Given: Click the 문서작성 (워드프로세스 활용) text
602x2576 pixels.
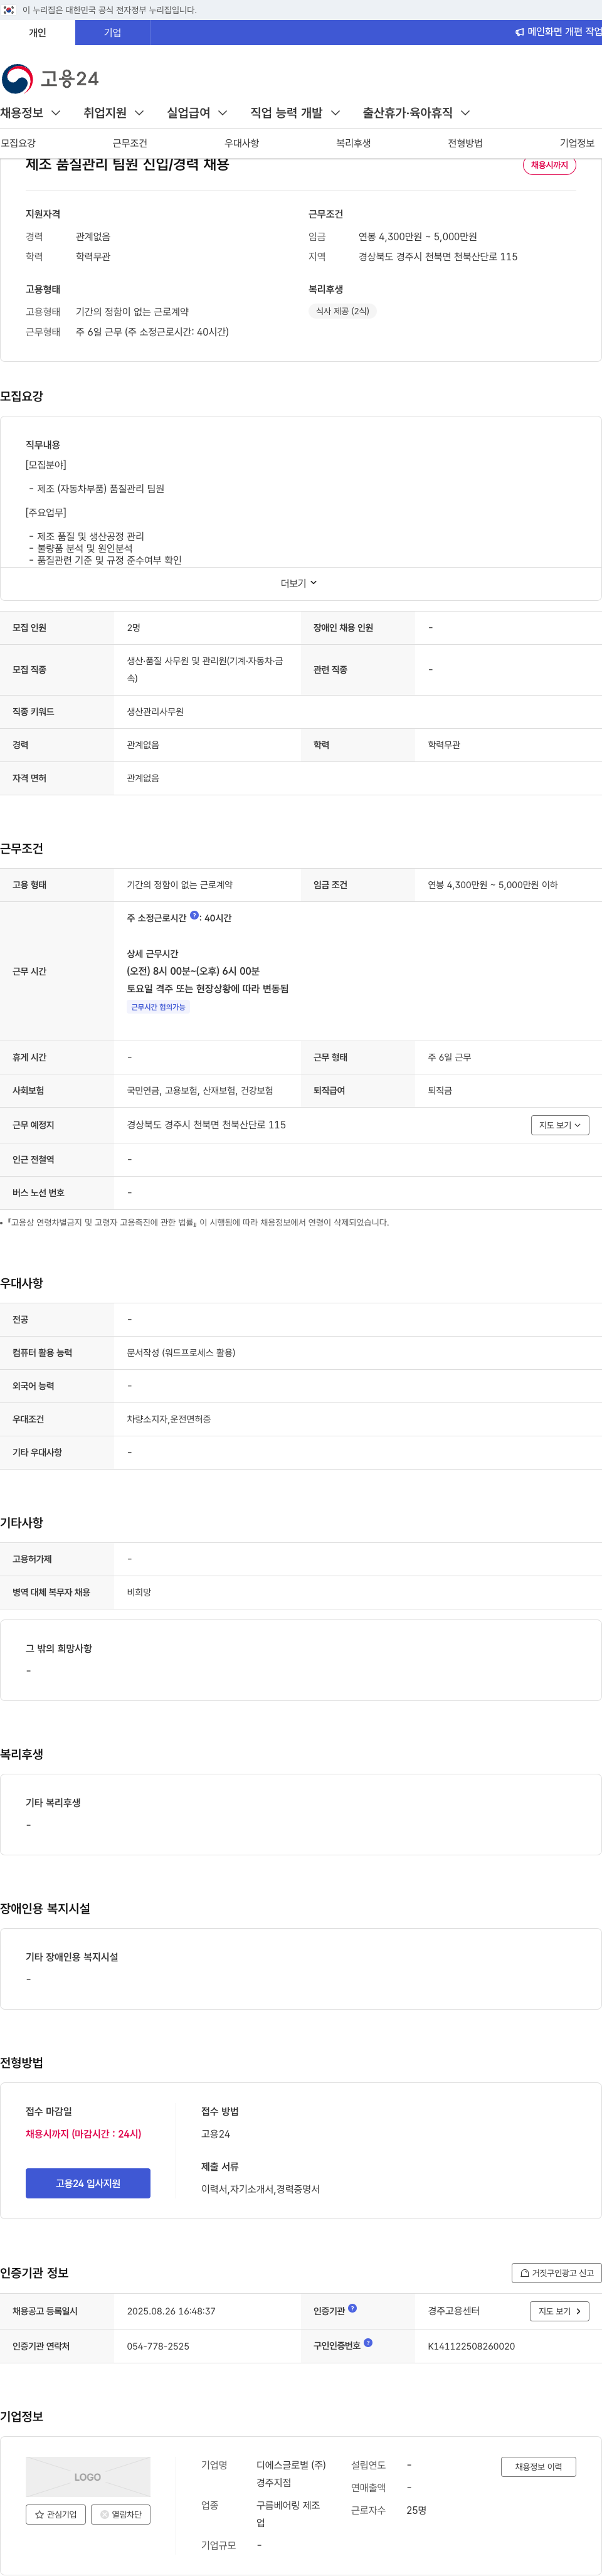Looking at the screenshot, I should click(x=181, y=1352).
